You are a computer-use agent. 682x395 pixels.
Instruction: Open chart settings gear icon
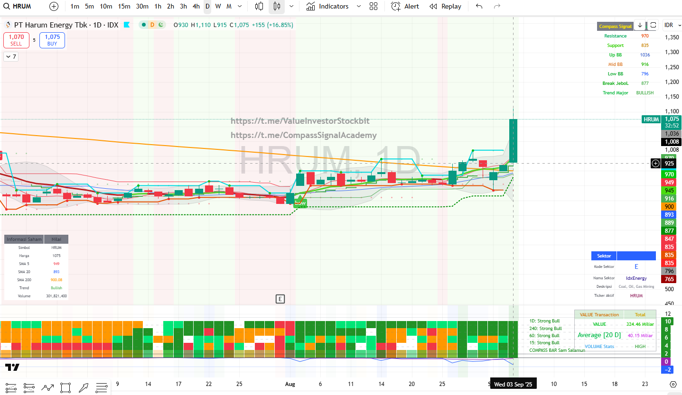point(673,384)
